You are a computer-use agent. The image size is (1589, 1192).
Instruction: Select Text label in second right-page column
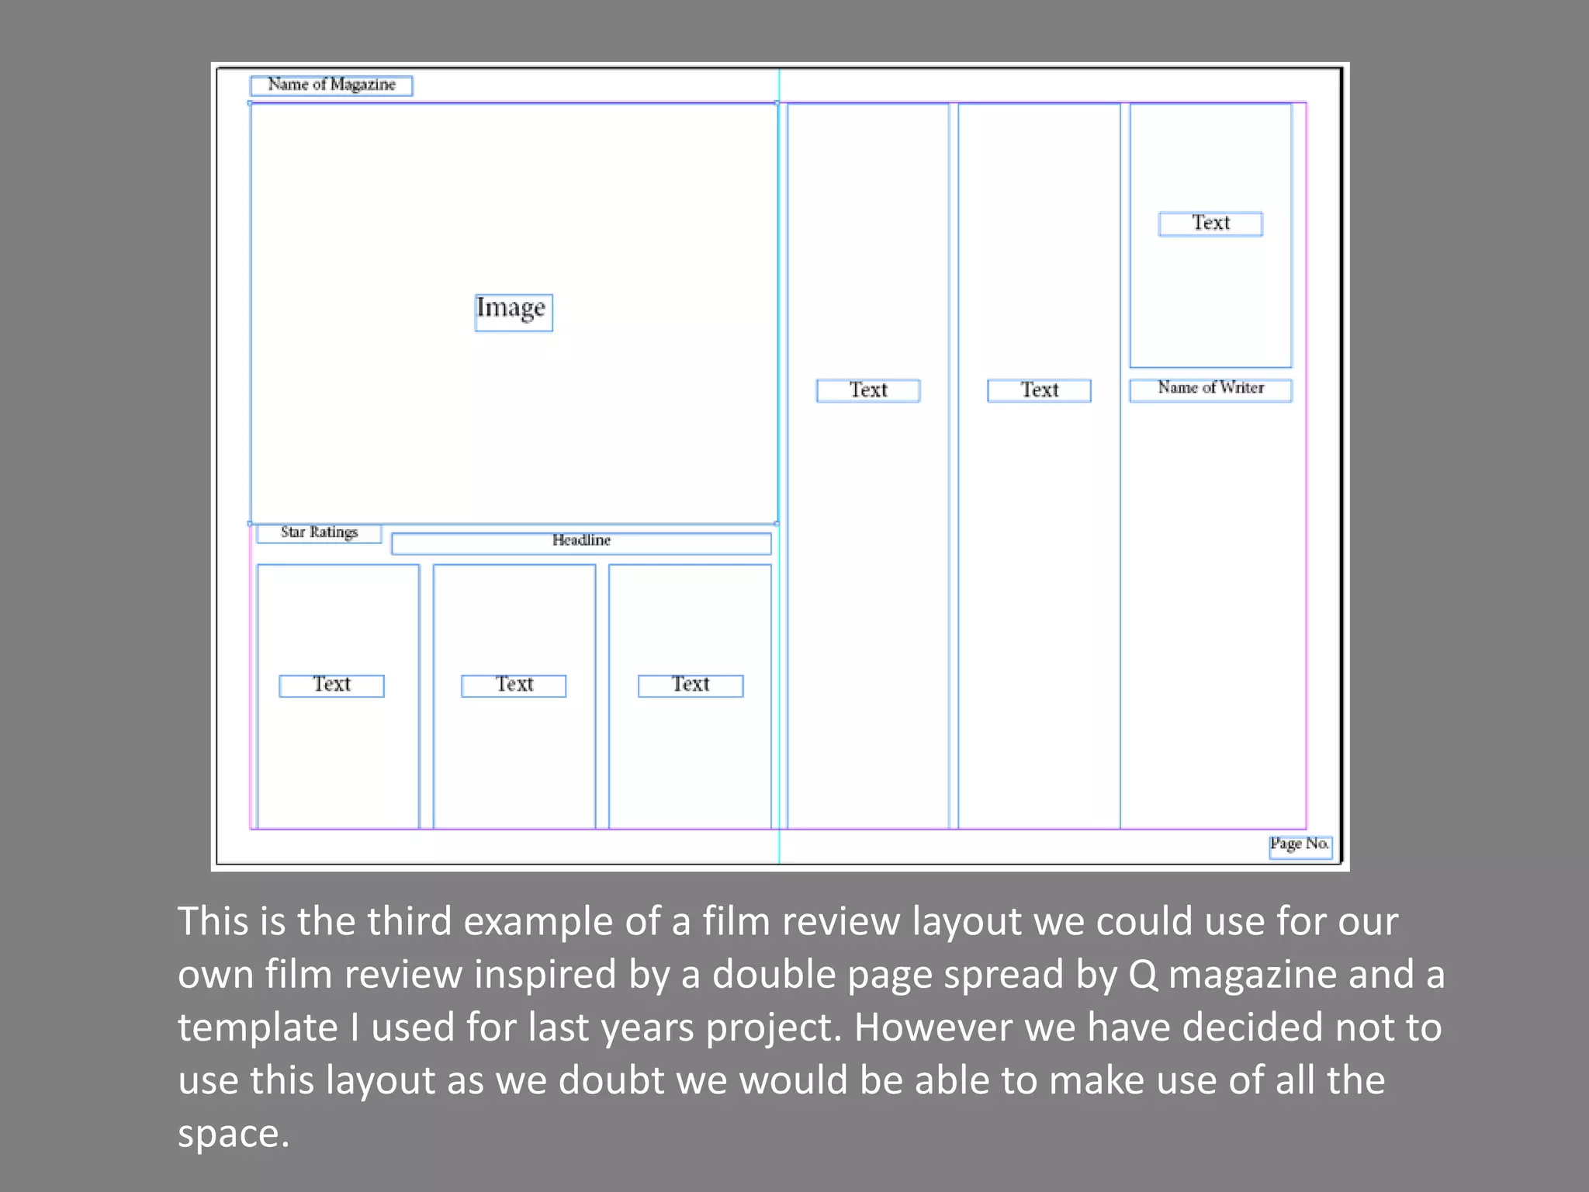coord(1039,390)
